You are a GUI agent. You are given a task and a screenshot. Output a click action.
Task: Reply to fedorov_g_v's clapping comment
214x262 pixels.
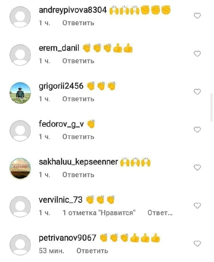point(78,137)
